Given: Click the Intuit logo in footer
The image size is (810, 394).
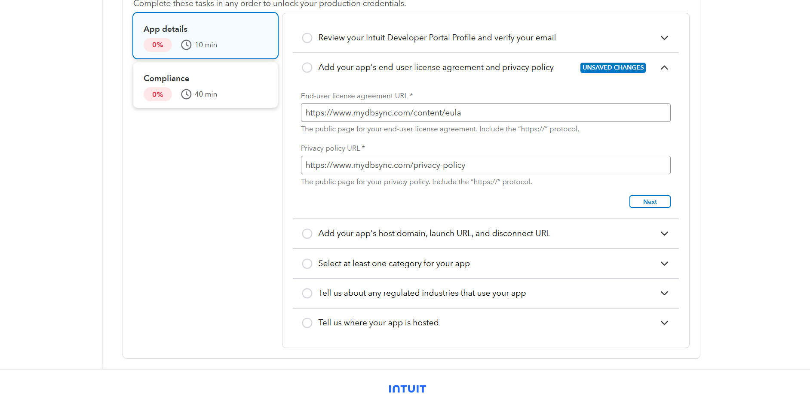Looking at the screenshot, I should point(407,388).
